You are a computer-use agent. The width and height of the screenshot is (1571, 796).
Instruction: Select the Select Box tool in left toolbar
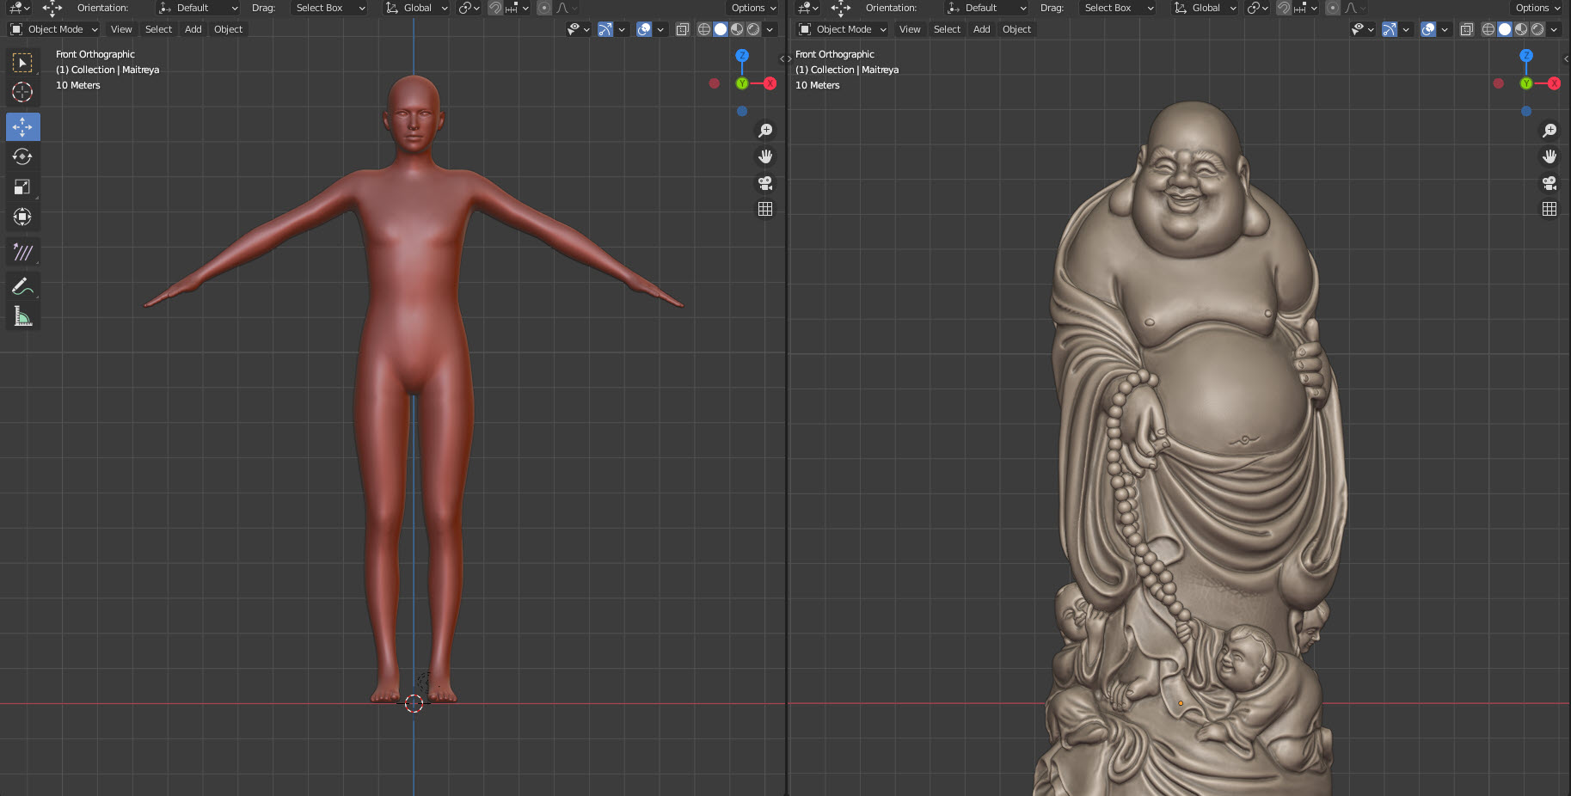22,63
